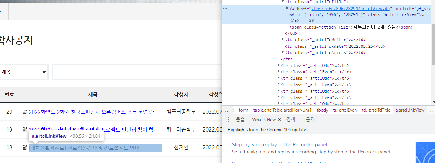Click the number 20 cell

(x=9, y=112)
